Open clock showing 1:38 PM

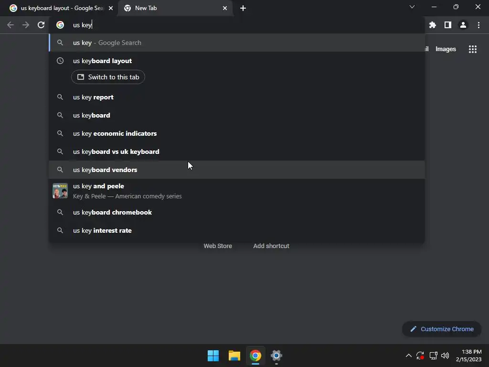click(x=469, y=356)
